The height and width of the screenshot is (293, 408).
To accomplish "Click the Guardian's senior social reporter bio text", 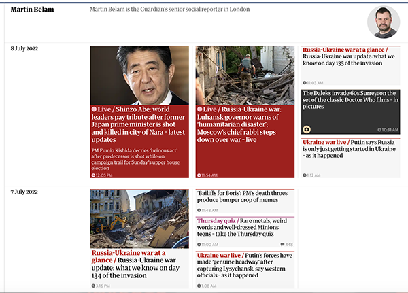I will point(169,10).
